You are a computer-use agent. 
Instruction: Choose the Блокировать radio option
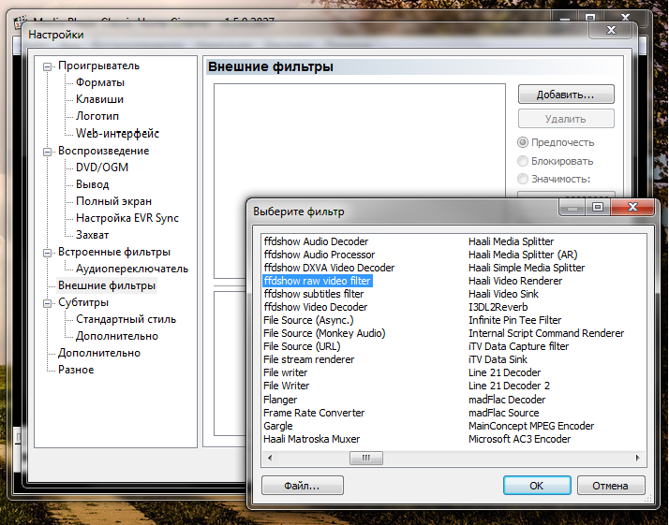tap(523, 161)
